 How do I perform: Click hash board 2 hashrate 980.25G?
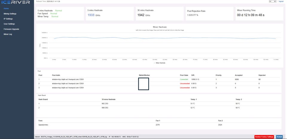[x=105, y=108]
